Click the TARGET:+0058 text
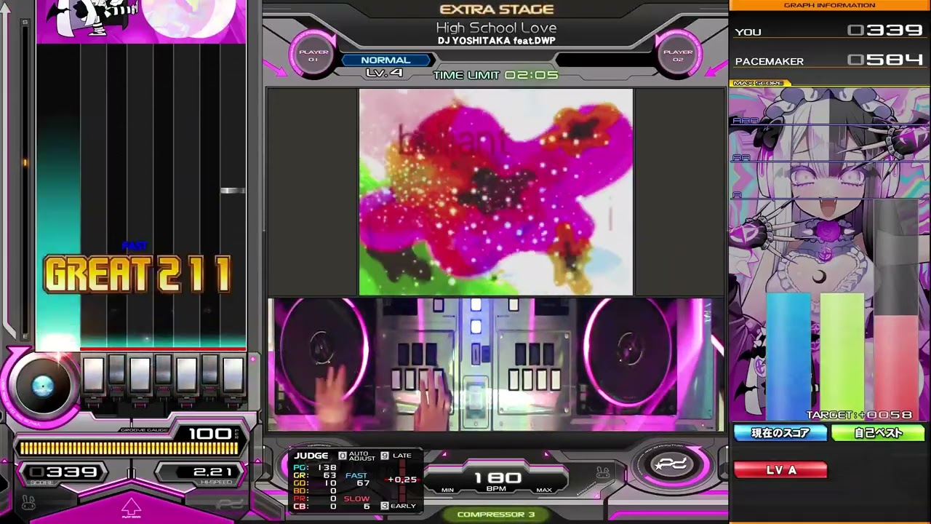 859,415
